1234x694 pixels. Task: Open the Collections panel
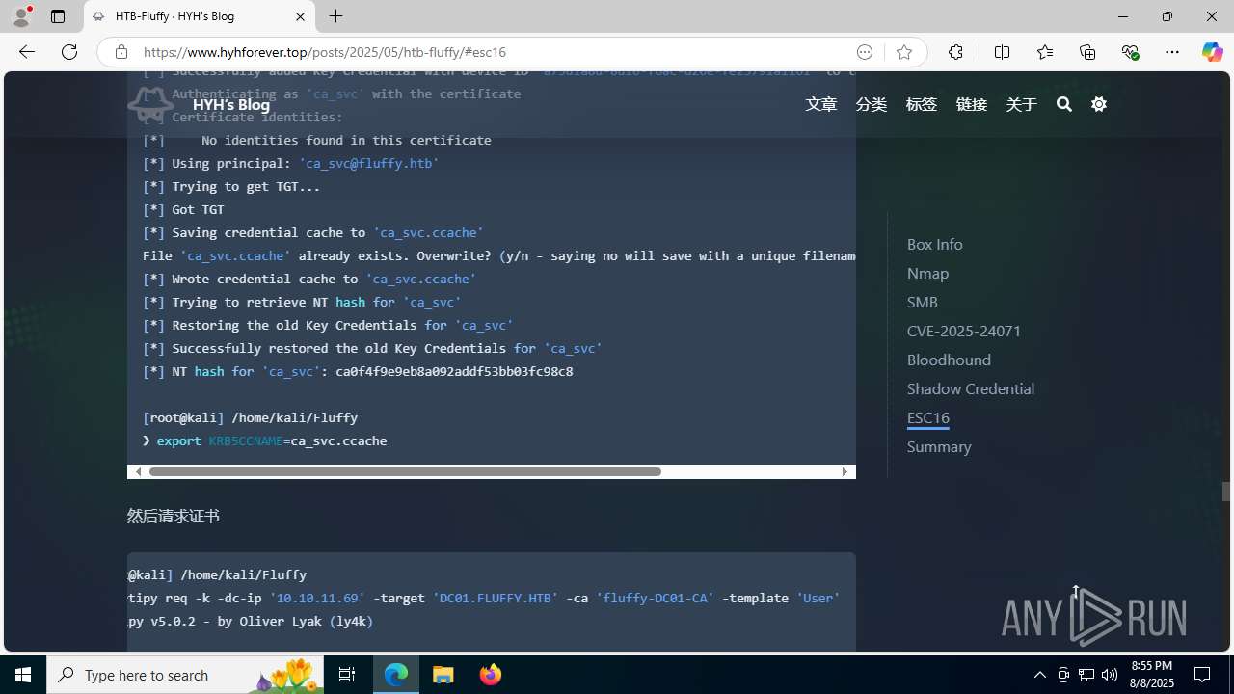pyautogui.click(x=1087, y=52)
